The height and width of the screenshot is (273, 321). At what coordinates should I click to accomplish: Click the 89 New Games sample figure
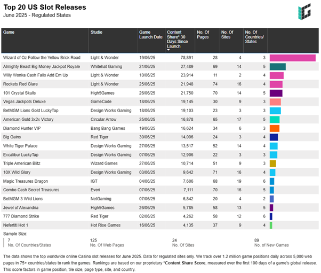click(x=257, y=240)
